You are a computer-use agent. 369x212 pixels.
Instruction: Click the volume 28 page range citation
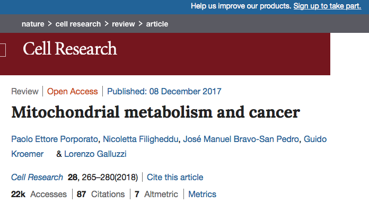pyautogui.click(x=103, y=177)
